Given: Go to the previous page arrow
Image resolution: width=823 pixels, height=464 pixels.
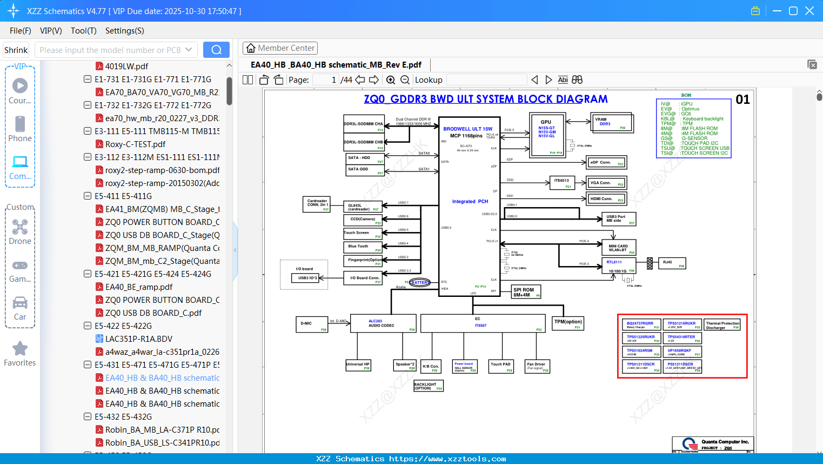Looking at the screenshot, I should pyautogui.click(x=360, y=80).
